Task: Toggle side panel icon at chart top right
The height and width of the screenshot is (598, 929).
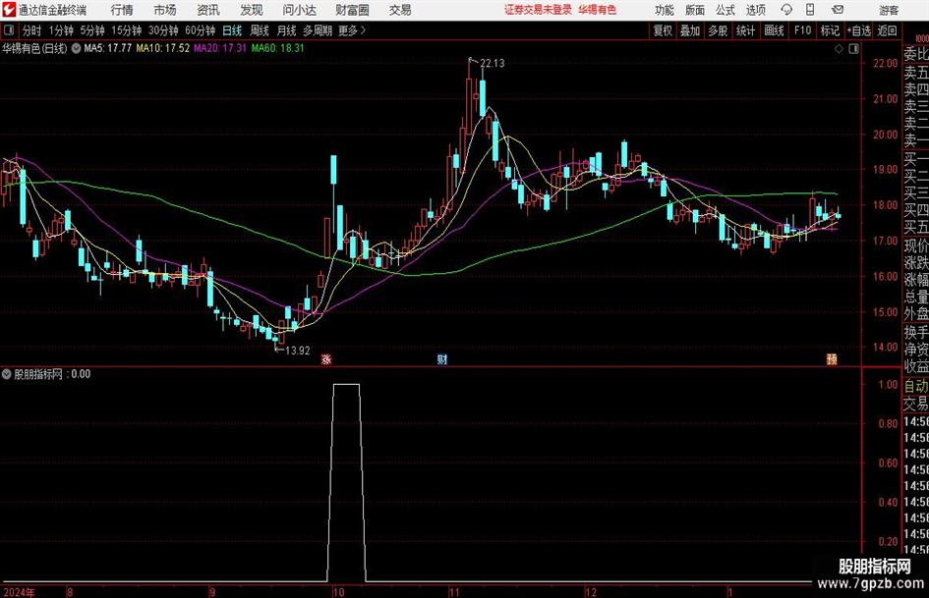Action: coord(853,49)
